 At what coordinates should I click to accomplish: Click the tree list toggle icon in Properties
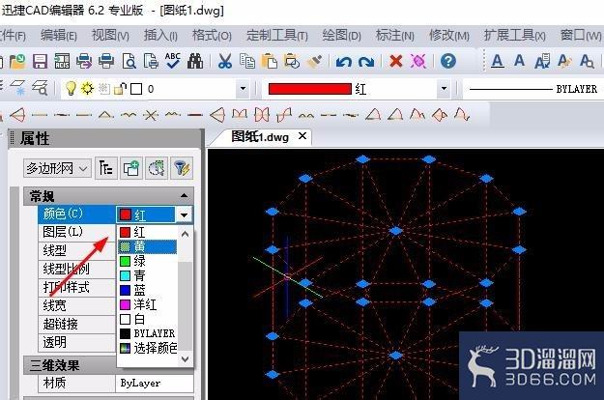[106, 168]
